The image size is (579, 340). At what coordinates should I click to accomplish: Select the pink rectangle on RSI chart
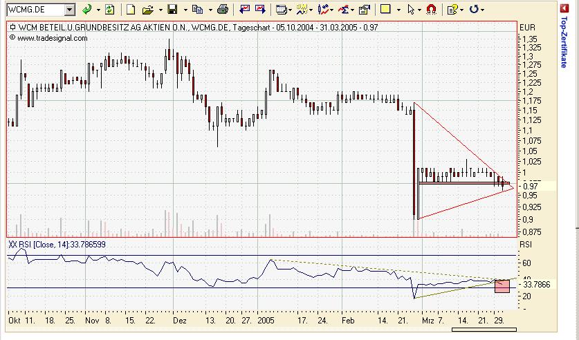502,286
